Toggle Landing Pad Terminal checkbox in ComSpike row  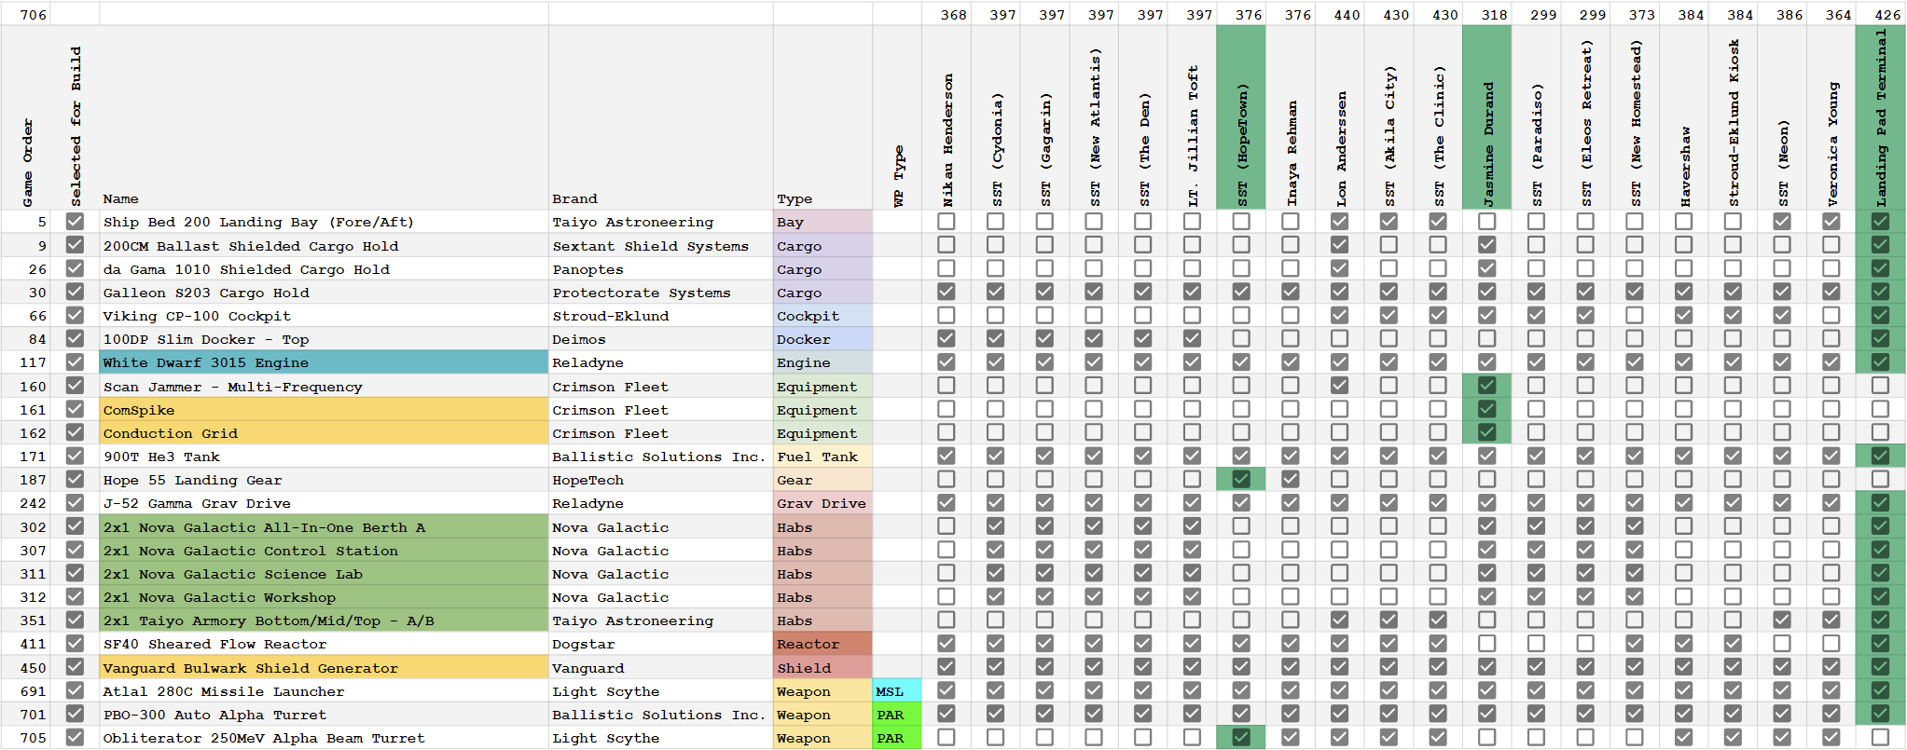(x=1880, y=409)
